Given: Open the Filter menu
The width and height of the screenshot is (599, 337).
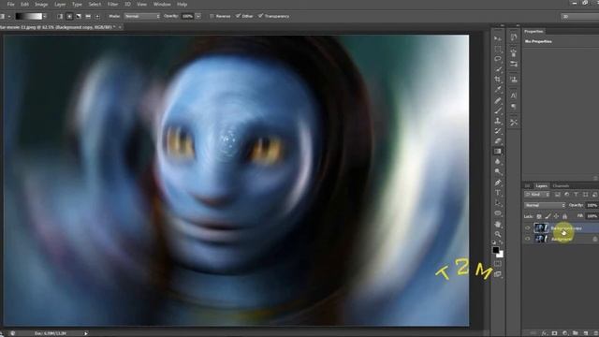Looking at the screenshot, I should click(112, 5).
